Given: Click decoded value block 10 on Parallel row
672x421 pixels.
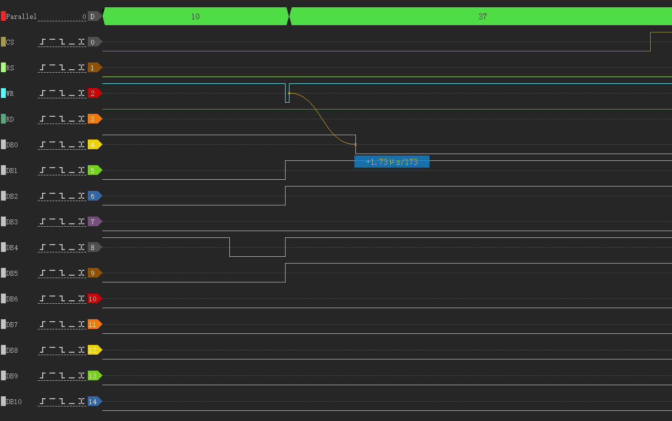Looking at the screenshot, I should 195,16.
